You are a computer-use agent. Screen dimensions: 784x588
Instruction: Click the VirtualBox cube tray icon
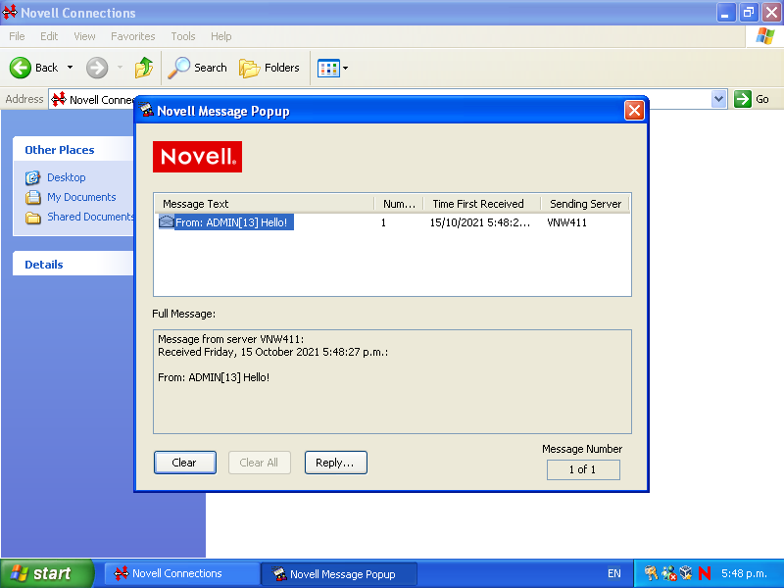687,573
